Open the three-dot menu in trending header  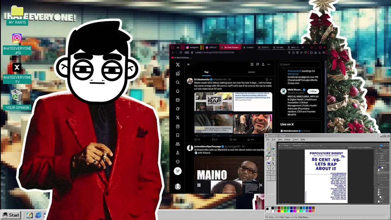[x=269, y=64]
